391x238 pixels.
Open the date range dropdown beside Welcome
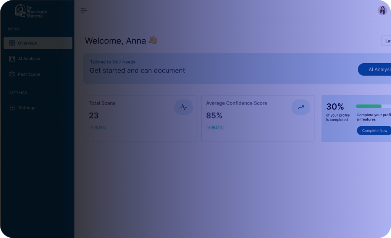tap(386, 41)
